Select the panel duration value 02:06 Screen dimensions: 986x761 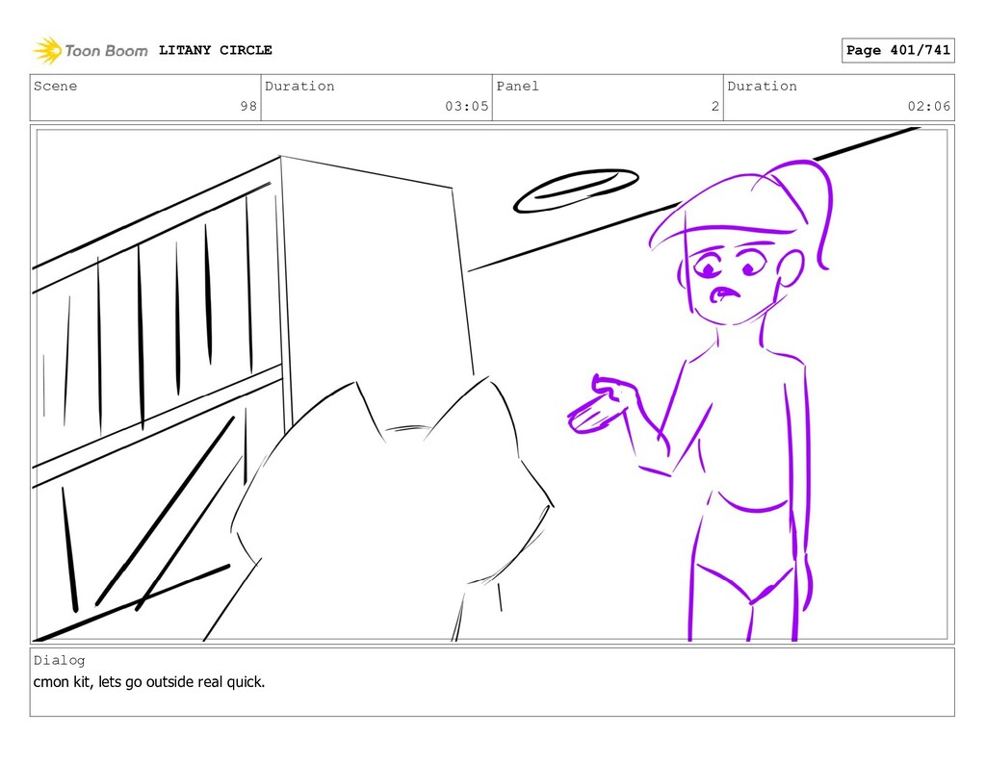(929, 106)
